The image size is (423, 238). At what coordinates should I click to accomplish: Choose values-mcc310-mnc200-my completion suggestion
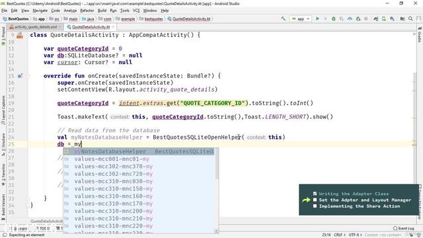(139, 211)
